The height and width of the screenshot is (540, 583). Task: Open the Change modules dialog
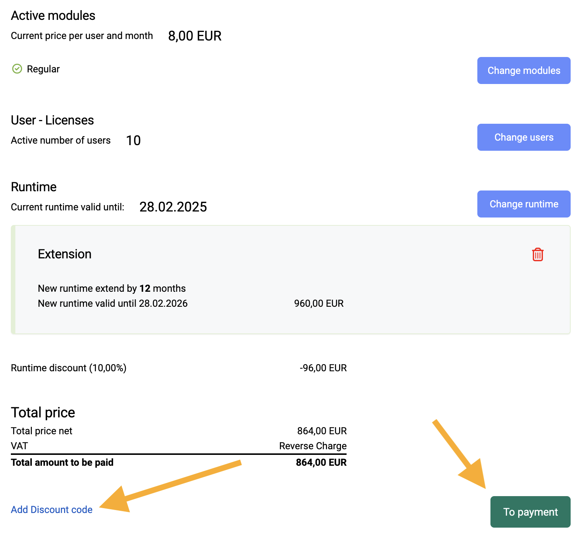tap(524, 70)
